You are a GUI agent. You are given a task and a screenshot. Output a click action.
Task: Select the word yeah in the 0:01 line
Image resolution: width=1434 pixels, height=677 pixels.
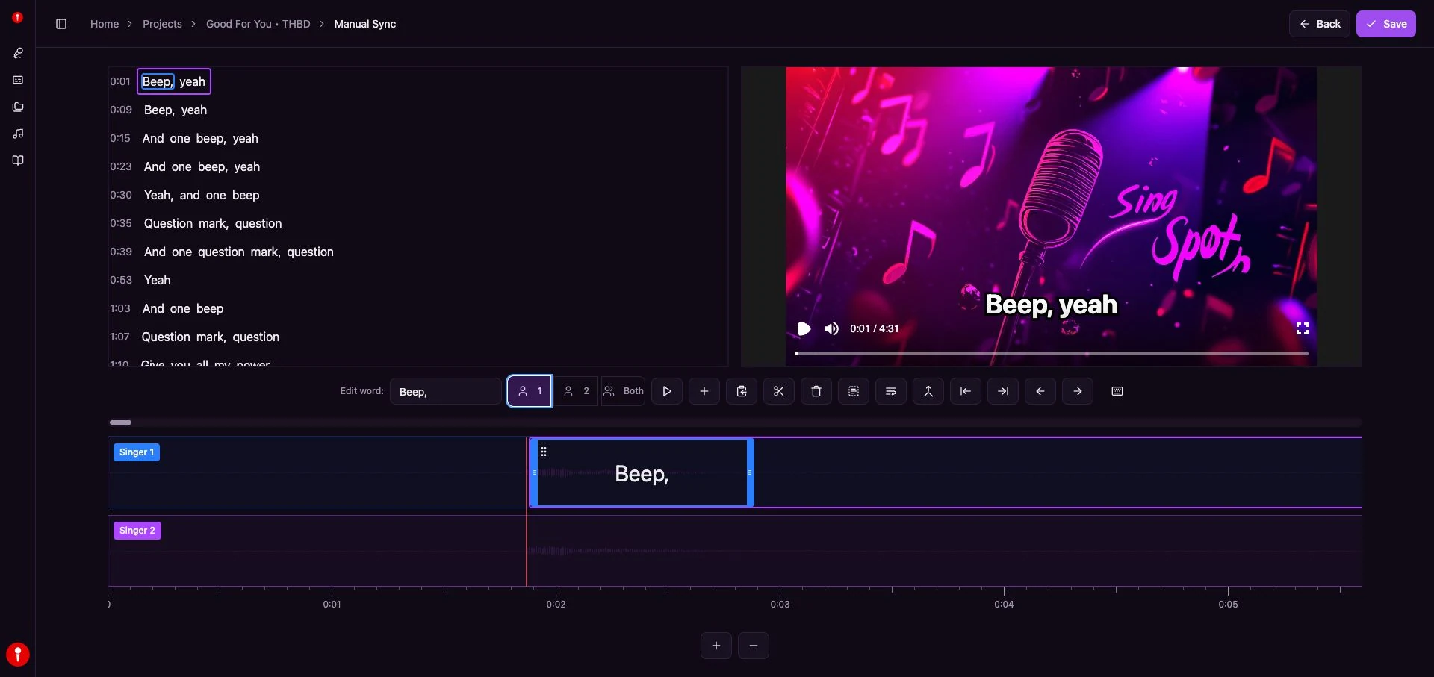(192, 81)
